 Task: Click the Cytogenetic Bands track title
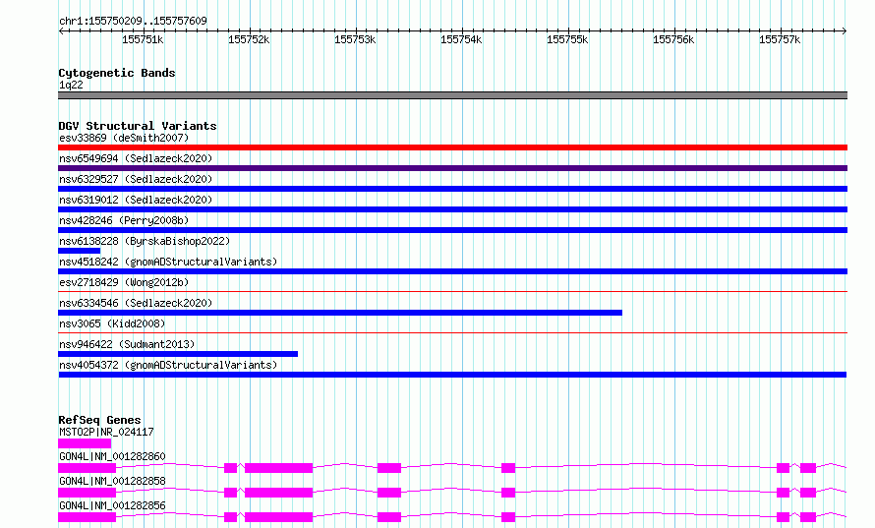pyautogui.click(x=117, y=73)
